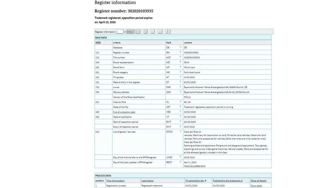Go to the previous register record
This screenshot has width=335, height=188.
coord(145,32)
